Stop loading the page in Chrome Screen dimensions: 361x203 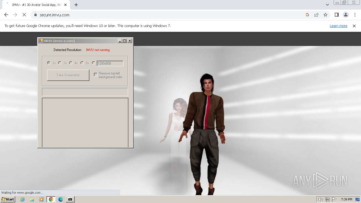point(24,15)
